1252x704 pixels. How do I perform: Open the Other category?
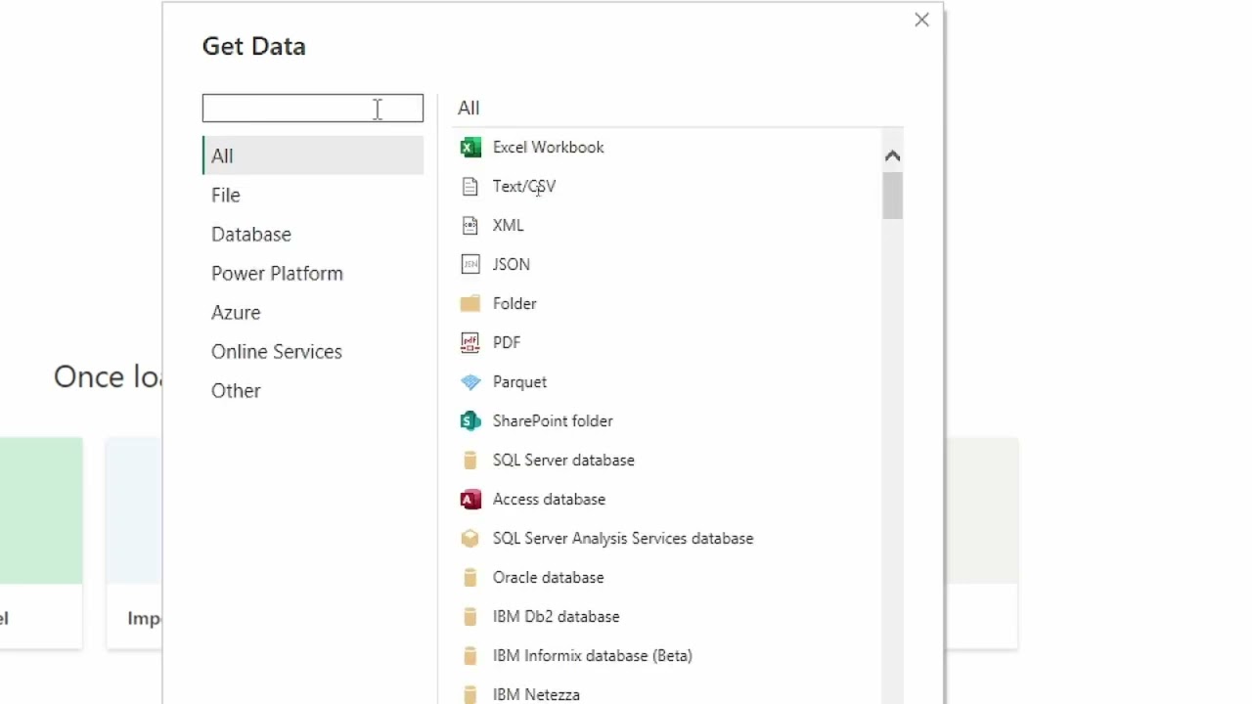tap(313, 390)
